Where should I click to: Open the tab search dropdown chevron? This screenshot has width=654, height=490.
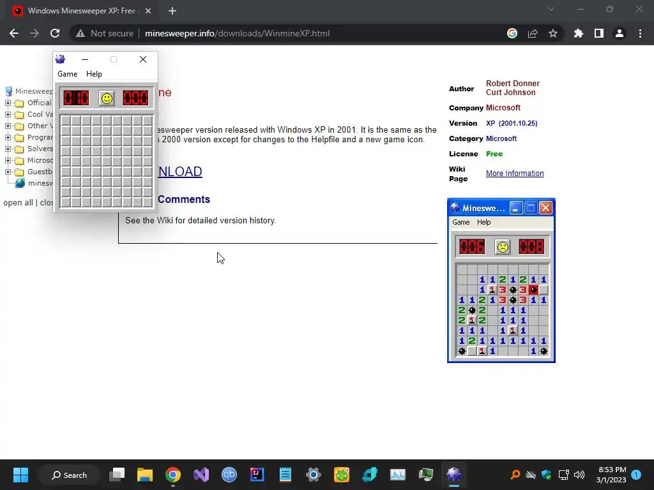(551, 9)
